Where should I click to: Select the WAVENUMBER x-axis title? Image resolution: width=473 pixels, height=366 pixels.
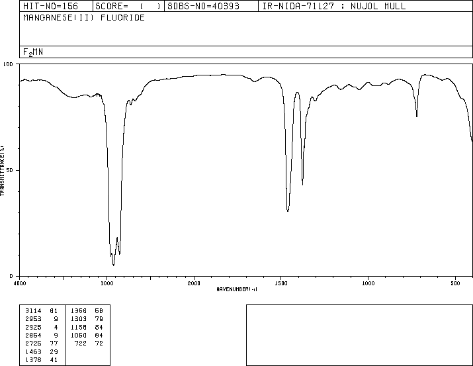click(x=237, y=289)
